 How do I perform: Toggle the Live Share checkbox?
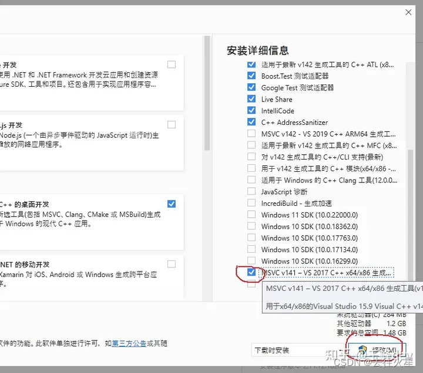[x=251, y=99]
